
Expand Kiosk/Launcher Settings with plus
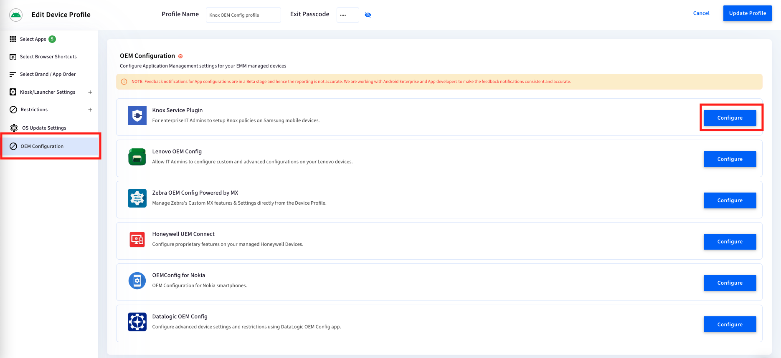tap(90, 92)
